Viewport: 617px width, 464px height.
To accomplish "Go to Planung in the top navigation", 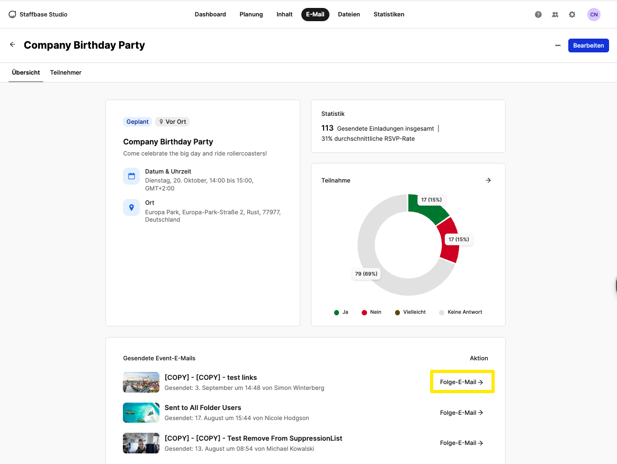I will 251,14.
